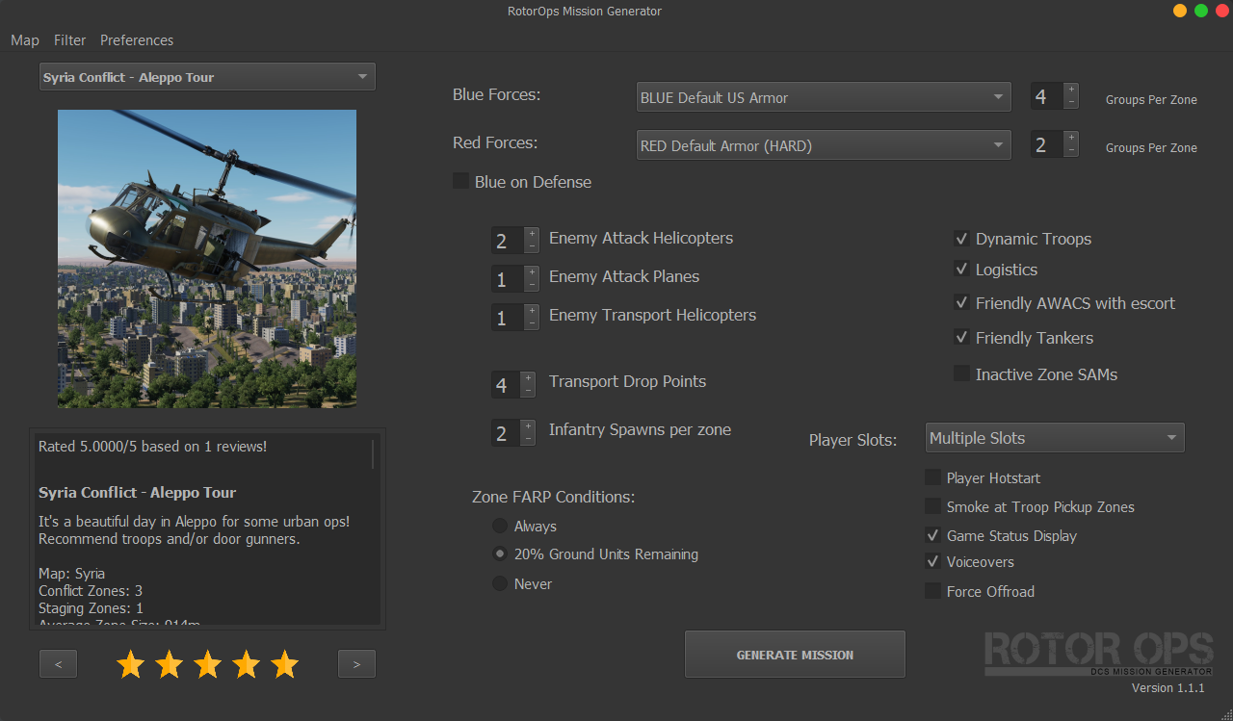Screen dimensions: 1233x721
Task: Decrease Enemy Attack Planes count
Action: 531,285
